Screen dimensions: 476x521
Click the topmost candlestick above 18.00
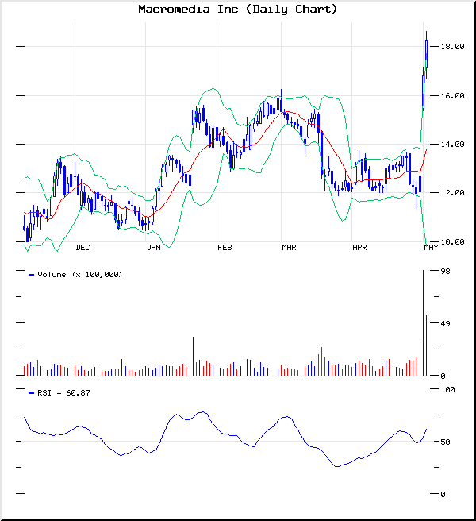tap(427, 55)
